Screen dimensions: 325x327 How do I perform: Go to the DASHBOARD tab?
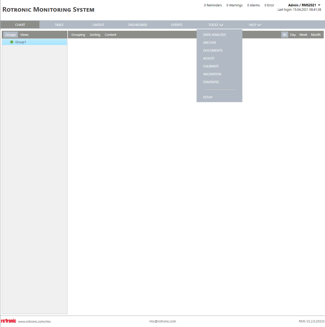(x=138, y=25)
